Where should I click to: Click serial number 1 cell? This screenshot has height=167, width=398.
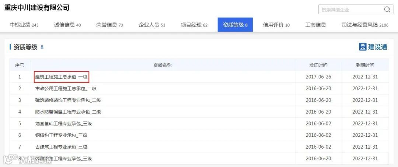point(20,77)
